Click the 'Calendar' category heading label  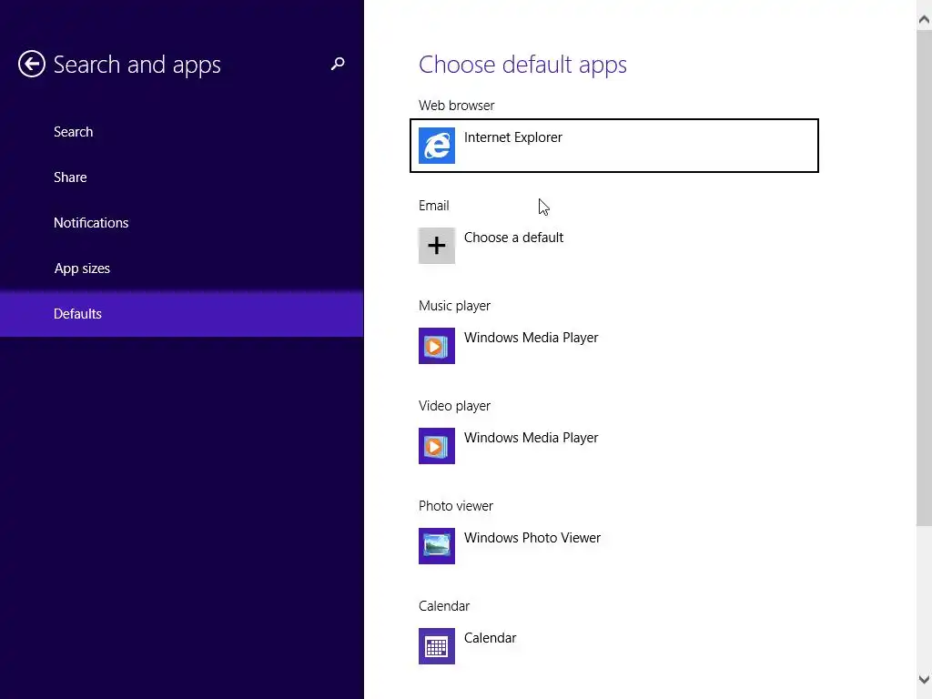444,606
